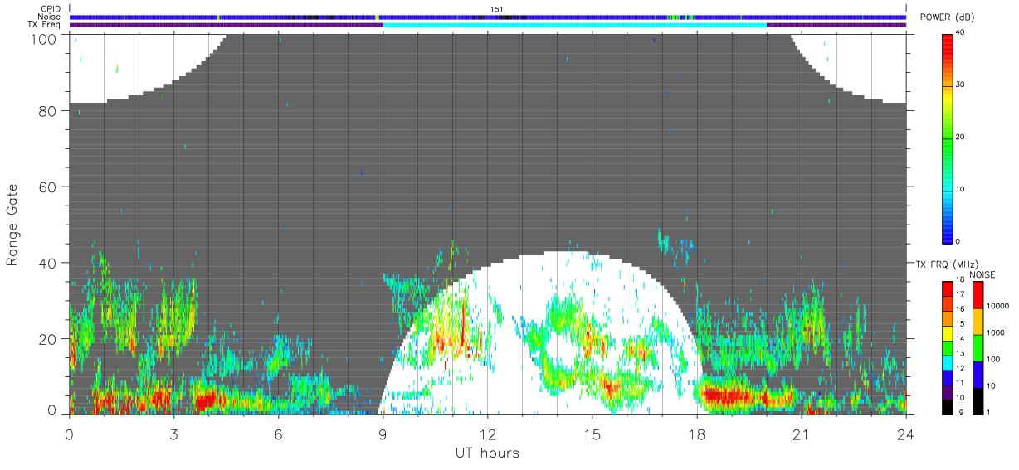
Task: Click the 11 tick on TX FRQ colorbar
Action: 959,383
